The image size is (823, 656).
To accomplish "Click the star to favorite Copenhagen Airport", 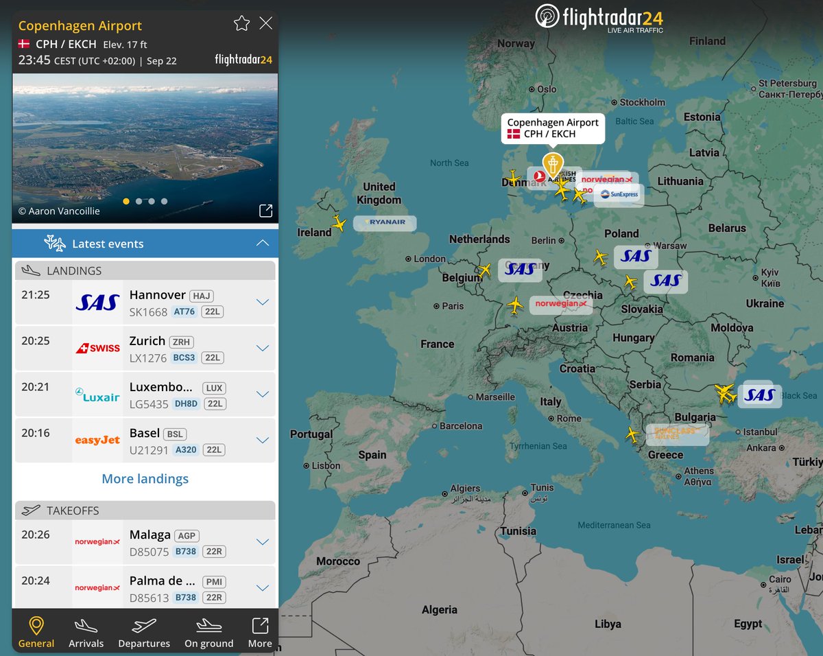I will click(241, 23).
